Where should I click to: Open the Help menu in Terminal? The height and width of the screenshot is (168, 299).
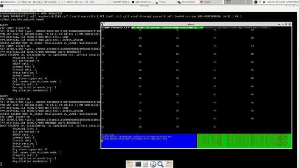click(42, 10)
